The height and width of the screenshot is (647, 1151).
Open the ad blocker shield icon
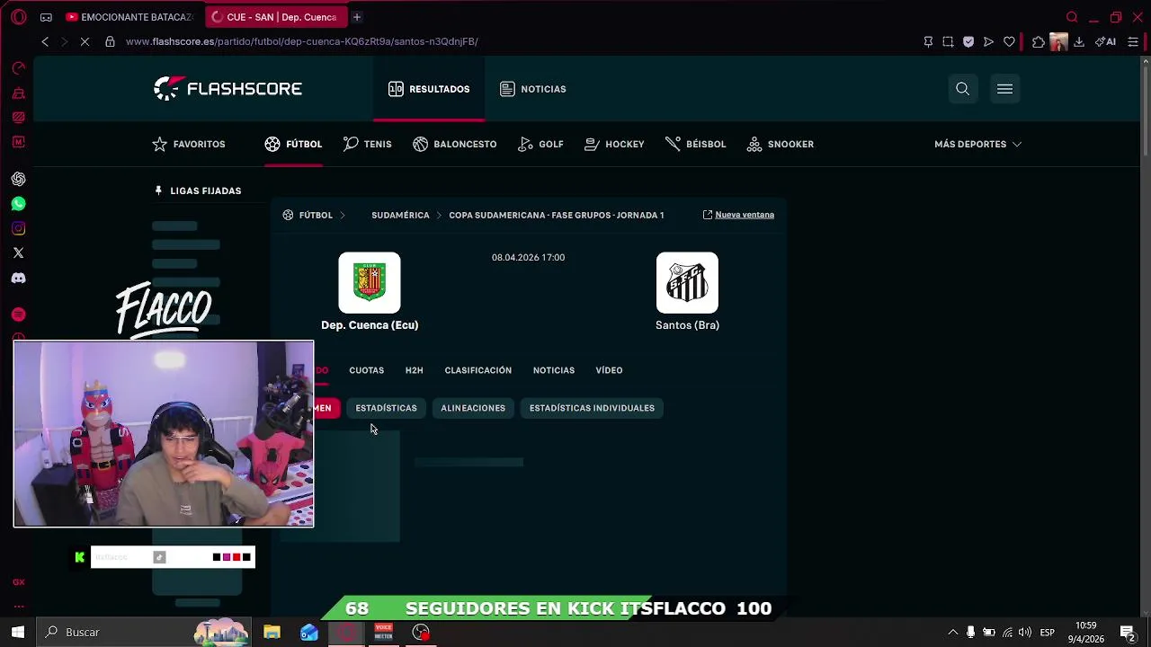[968, 41]
